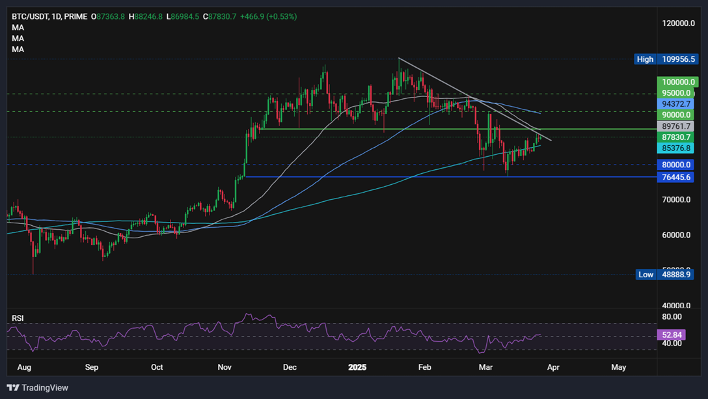Select the green 100000.0 price label
Screen dimensions: 708x399
[677, 82]
